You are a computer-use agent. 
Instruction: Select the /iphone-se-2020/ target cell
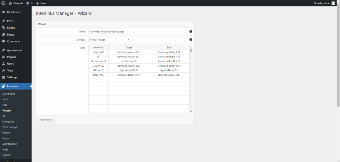(128, 70)
